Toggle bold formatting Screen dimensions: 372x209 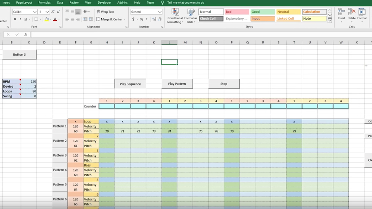[x=15, y=19]
